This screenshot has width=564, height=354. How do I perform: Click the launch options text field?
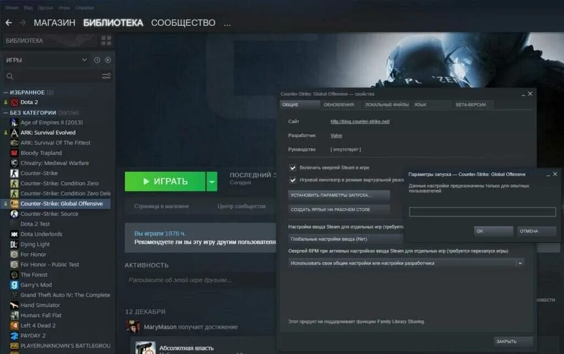482,211
